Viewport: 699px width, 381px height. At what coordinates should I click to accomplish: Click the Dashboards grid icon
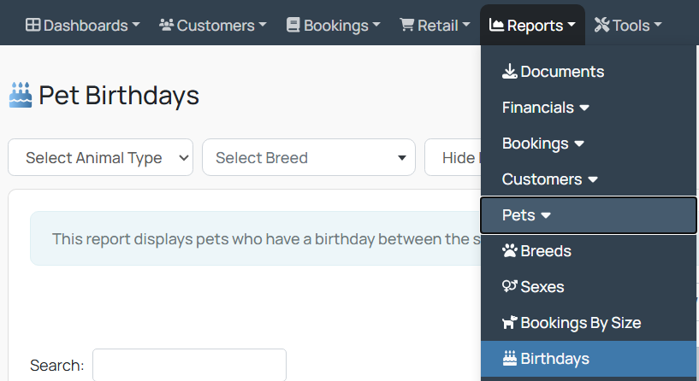33,25
